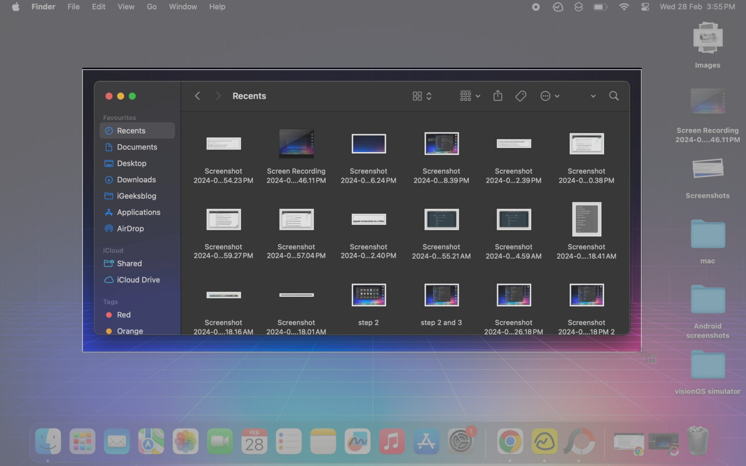
Task: Click the Tags icon in the toolbar
Action: [521, 96]
